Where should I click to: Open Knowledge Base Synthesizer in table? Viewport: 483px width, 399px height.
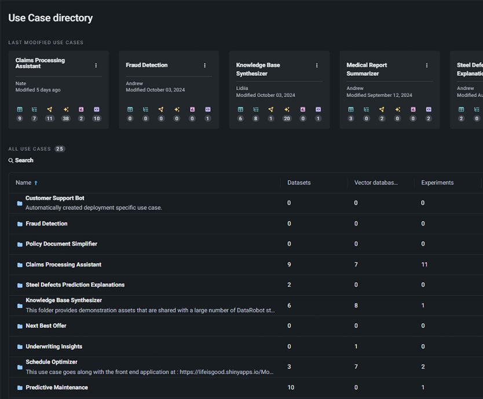point(64,300)
